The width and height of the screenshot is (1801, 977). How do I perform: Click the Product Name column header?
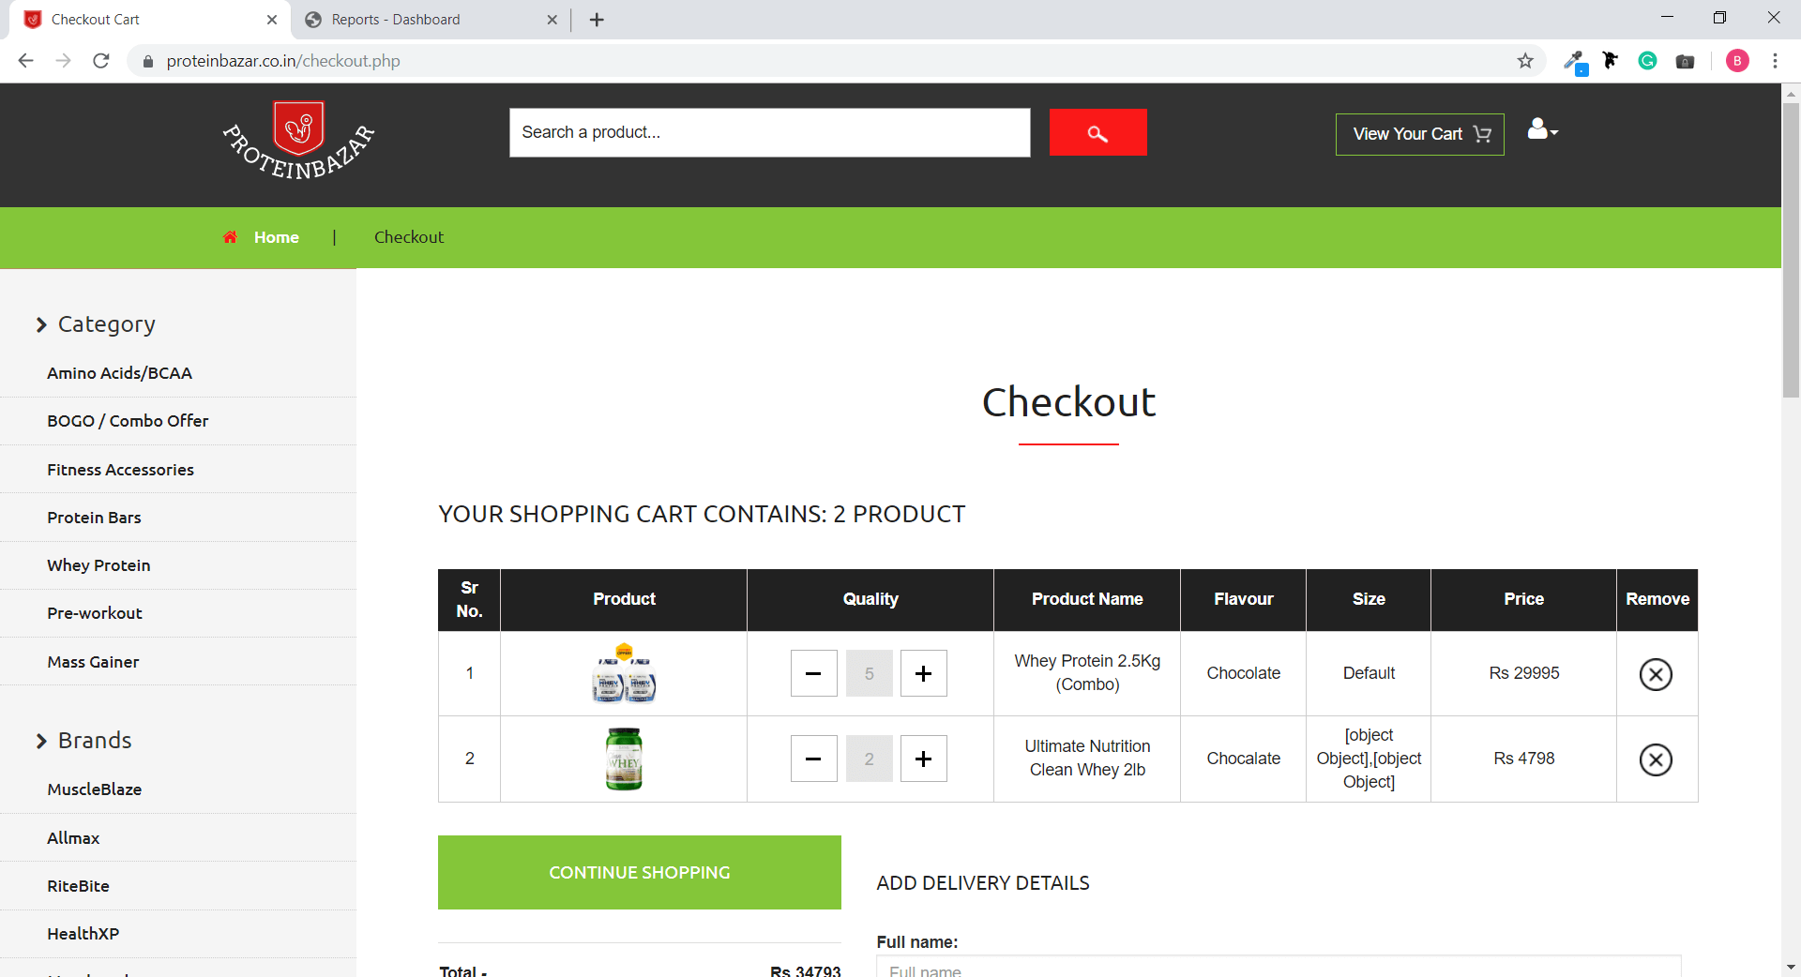pos(1087,599)
